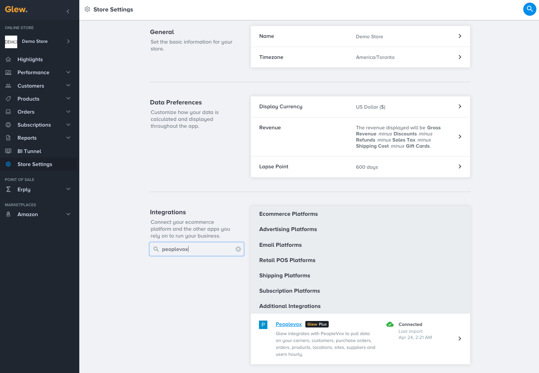539x373 pixels.
Task: Click the Subscription Platforms heading
Action: (290, 291)
